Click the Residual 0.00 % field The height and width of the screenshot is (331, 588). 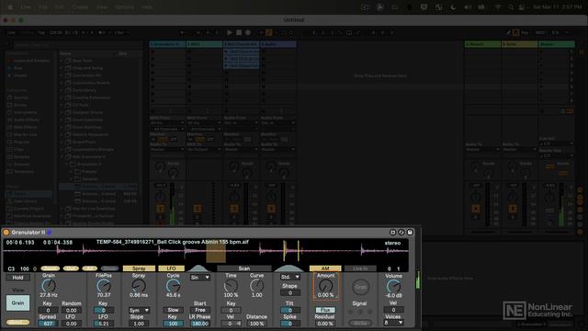coord(325,324)
